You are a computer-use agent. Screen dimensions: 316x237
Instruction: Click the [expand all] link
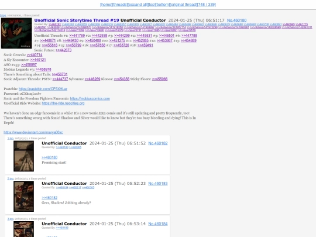(x=138, y=5)
